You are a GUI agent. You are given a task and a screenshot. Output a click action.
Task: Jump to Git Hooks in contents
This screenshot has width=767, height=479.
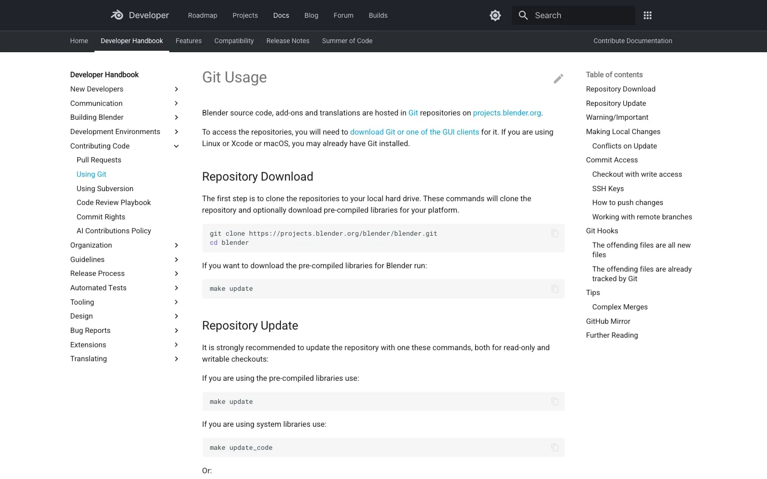point(602,231)
